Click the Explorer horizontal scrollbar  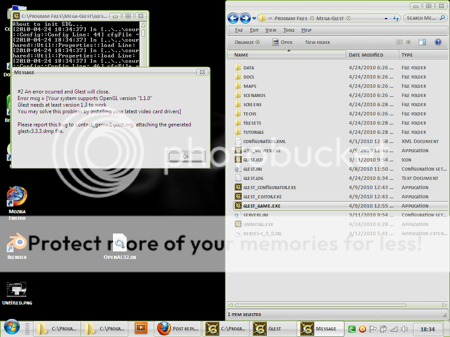[320, 305]
